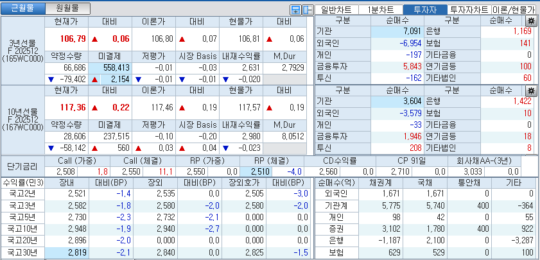Select the 국고3년 row label
540x260 pixels.
22,206
